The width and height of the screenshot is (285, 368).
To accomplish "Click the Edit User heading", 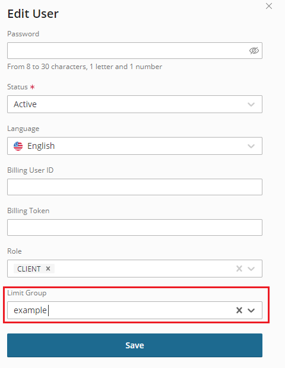I will (33, 14).
